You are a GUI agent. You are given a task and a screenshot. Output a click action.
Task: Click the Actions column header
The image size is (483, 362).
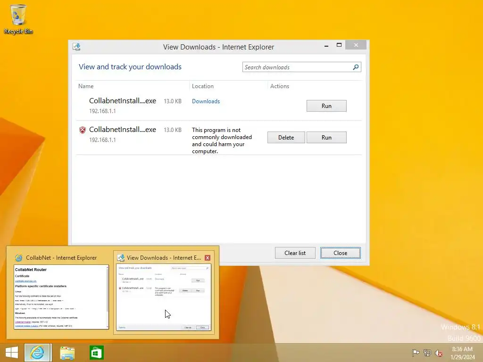coord(280,86)
